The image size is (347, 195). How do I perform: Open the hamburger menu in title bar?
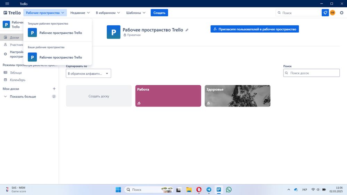(7, 3)
